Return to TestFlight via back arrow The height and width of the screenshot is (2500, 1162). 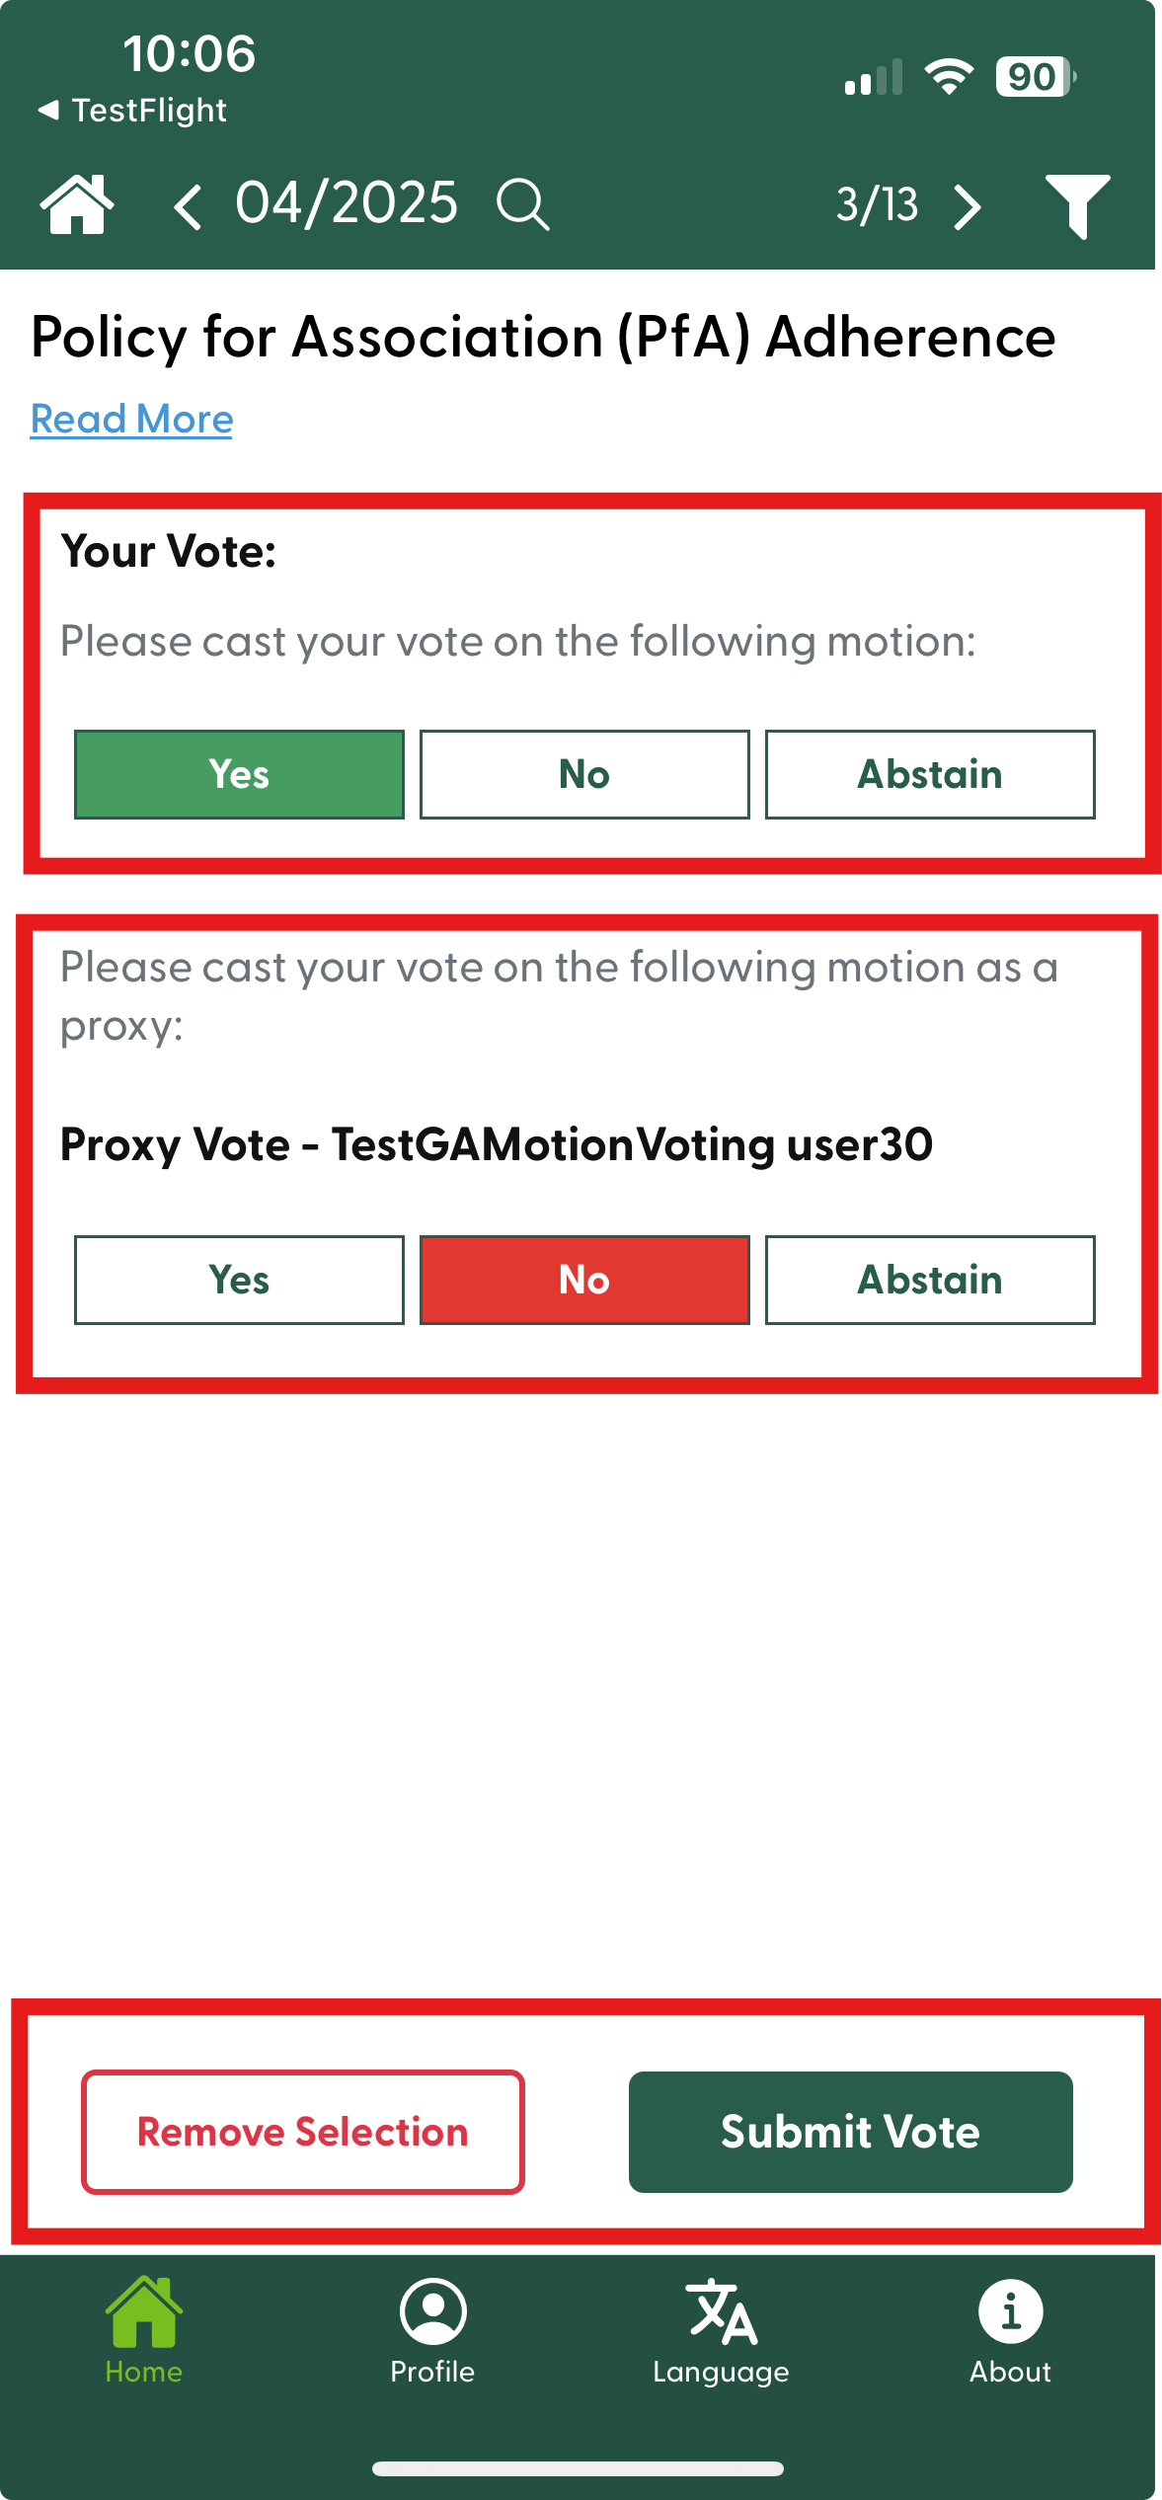131,110
